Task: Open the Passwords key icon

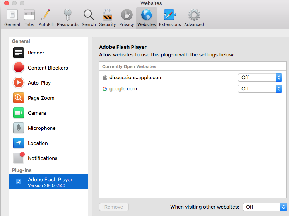Action: tap(67, 15)
